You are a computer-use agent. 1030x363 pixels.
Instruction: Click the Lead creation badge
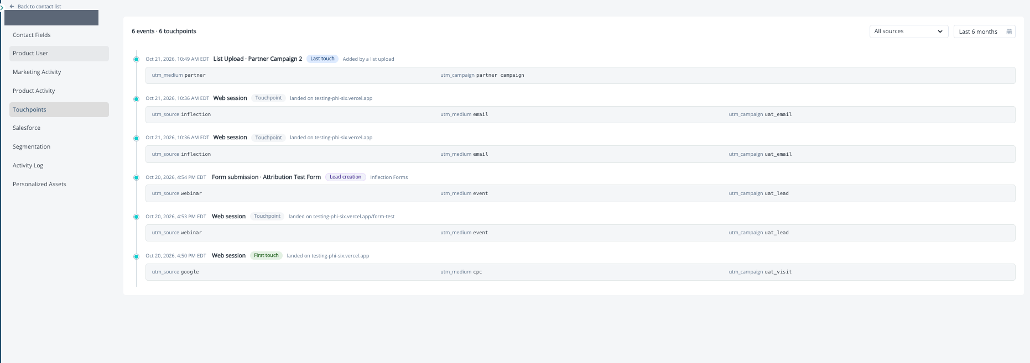coord(346,177)
